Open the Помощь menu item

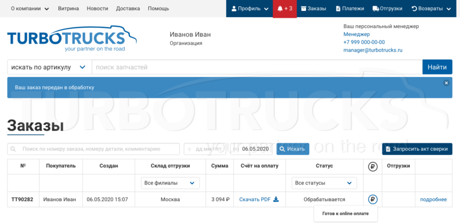159,9
